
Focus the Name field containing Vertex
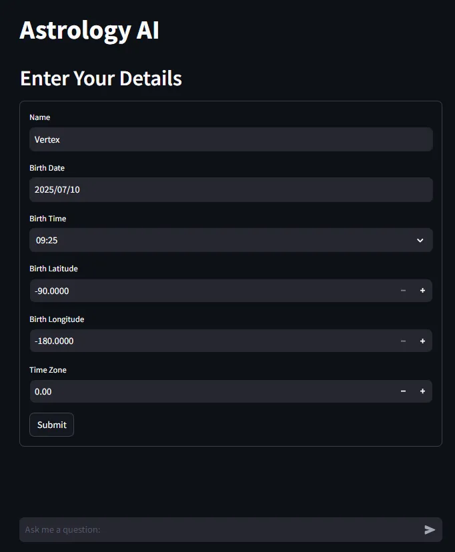click(231, 139)
